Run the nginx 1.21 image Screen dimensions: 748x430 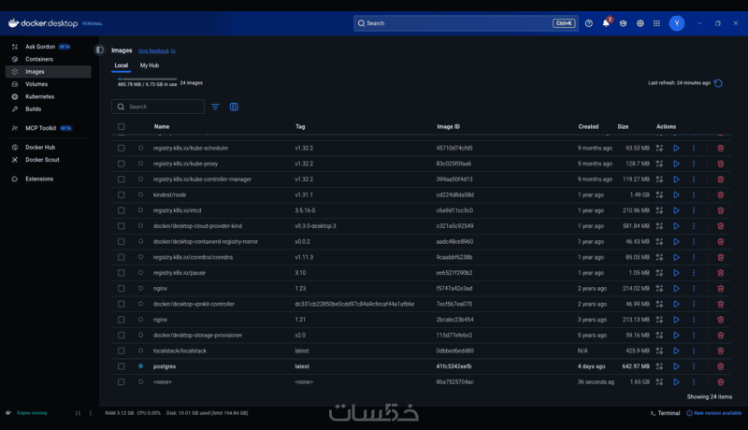coord(676,320)
